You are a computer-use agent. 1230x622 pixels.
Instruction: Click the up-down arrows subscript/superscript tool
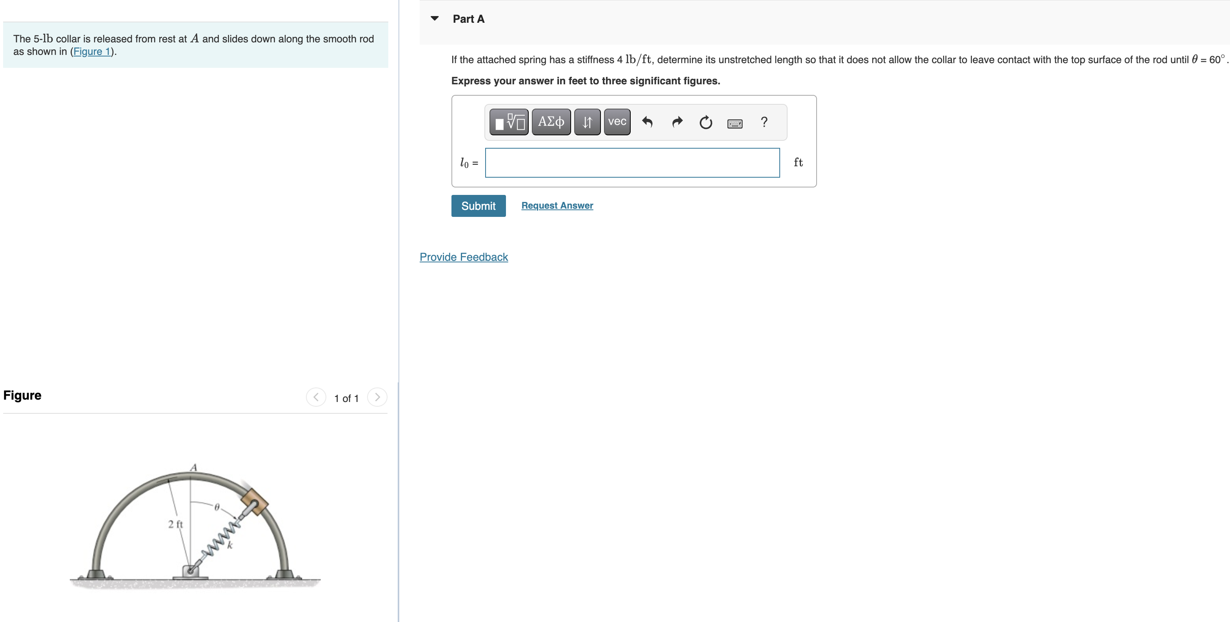tap(587, 122)
